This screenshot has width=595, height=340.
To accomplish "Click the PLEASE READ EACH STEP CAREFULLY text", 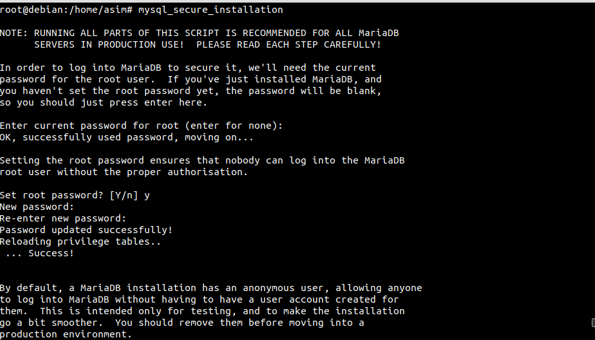I will point(288,44).
